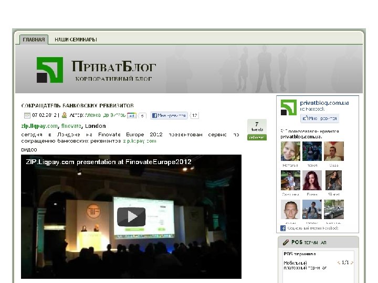Image resolution: width=378 pixels, height=283 pixels.
Task: Go to previous POS slide arrow
Action: (339, 263)
